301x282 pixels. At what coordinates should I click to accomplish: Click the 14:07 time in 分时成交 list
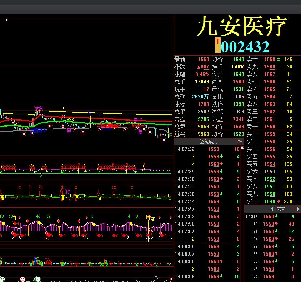tap(251, 216)
